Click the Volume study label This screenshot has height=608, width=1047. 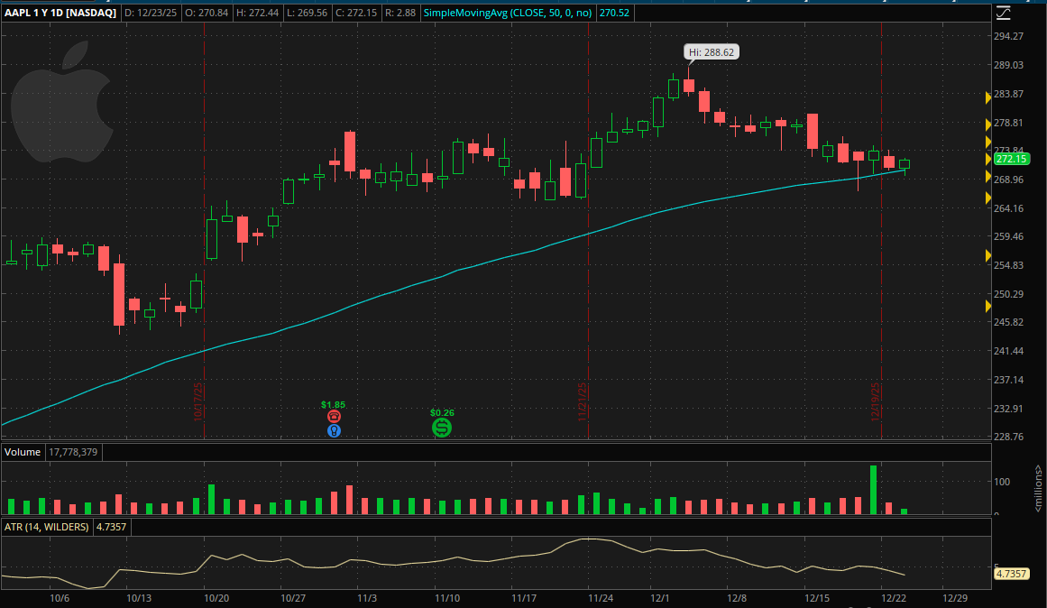click(x=23, y=452)
